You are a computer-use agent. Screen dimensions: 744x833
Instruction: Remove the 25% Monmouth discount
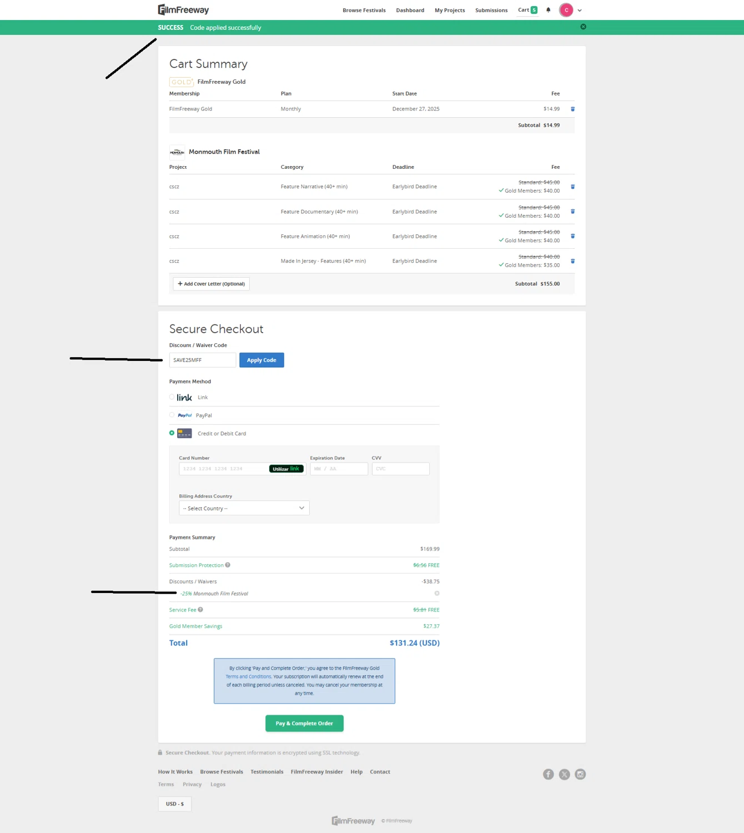coord(437,593)
